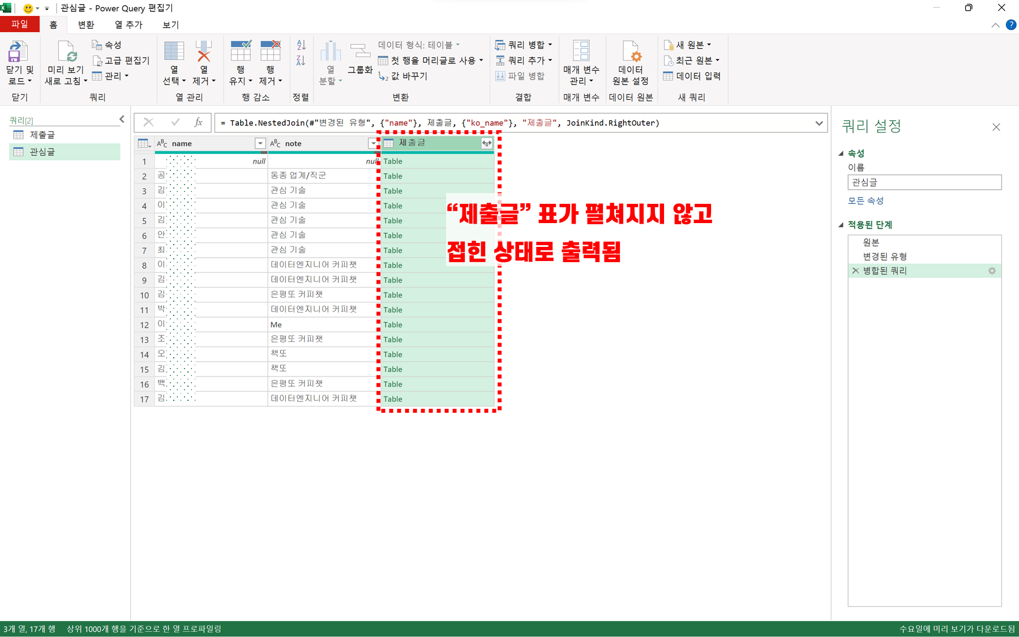
Task: Open the 쿼리 추가 (Append Queries) dropdown
Action: tap(524, 60)
